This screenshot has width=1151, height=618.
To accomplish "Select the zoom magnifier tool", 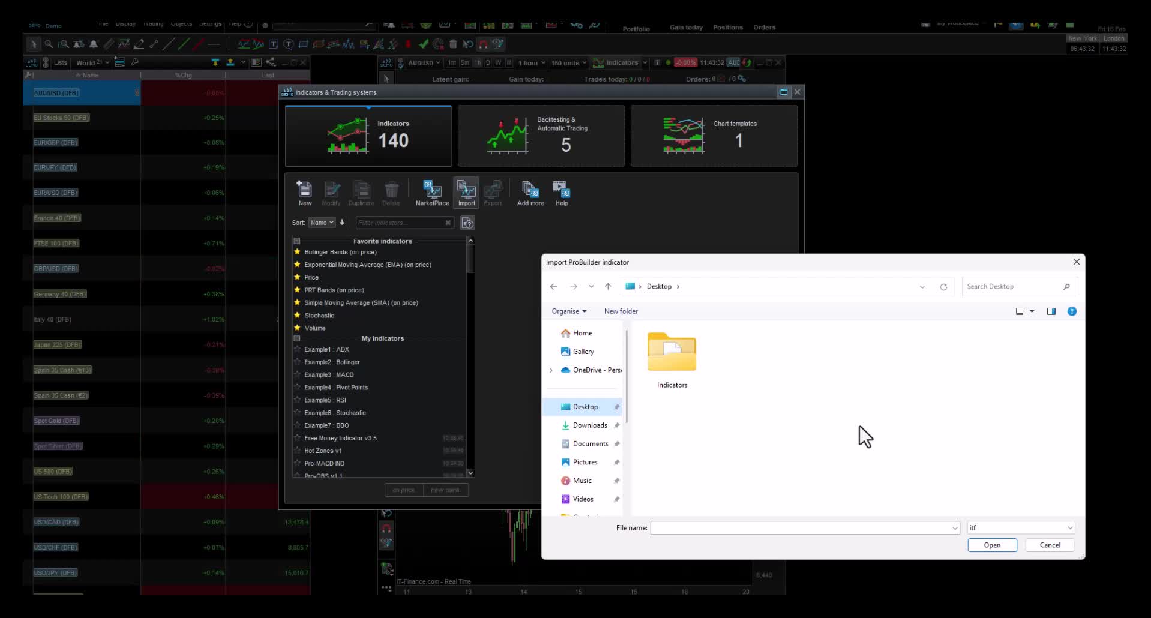I will (x=48, y=44).
